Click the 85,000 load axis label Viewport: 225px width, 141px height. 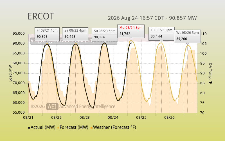point(19,53)
